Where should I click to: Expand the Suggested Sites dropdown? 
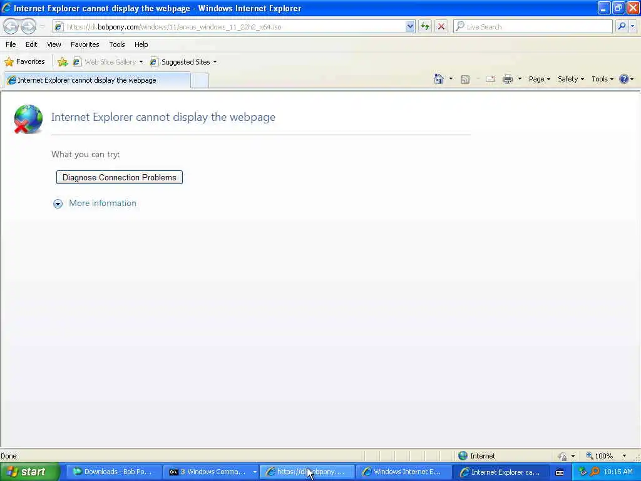click(x=215, y=62)
